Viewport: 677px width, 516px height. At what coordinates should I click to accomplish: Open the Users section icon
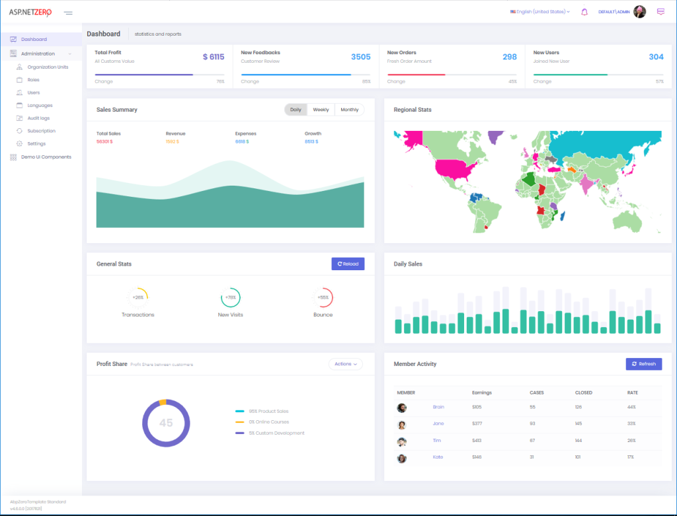coord(19,92)
